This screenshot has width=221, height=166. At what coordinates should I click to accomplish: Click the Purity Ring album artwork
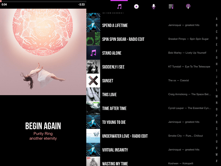point(43,52)
